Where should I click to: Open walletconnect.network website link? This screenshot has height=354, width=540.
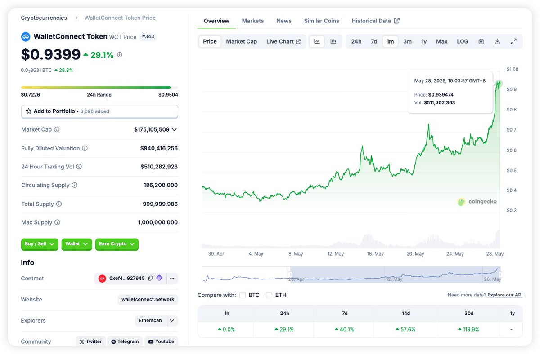(148, 300)
